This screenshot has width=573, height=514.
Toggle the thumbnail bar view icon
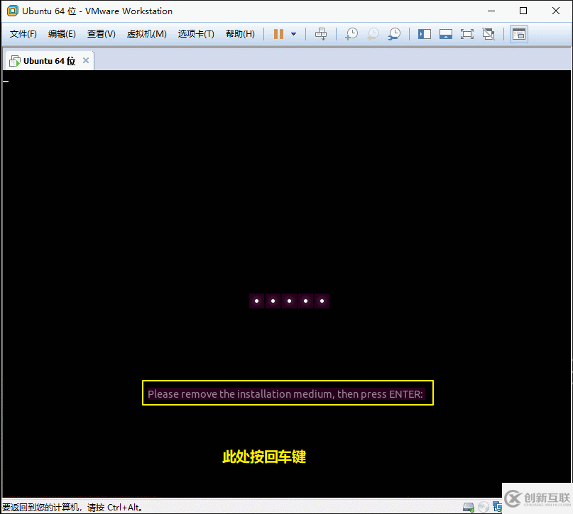click(445, 34)
